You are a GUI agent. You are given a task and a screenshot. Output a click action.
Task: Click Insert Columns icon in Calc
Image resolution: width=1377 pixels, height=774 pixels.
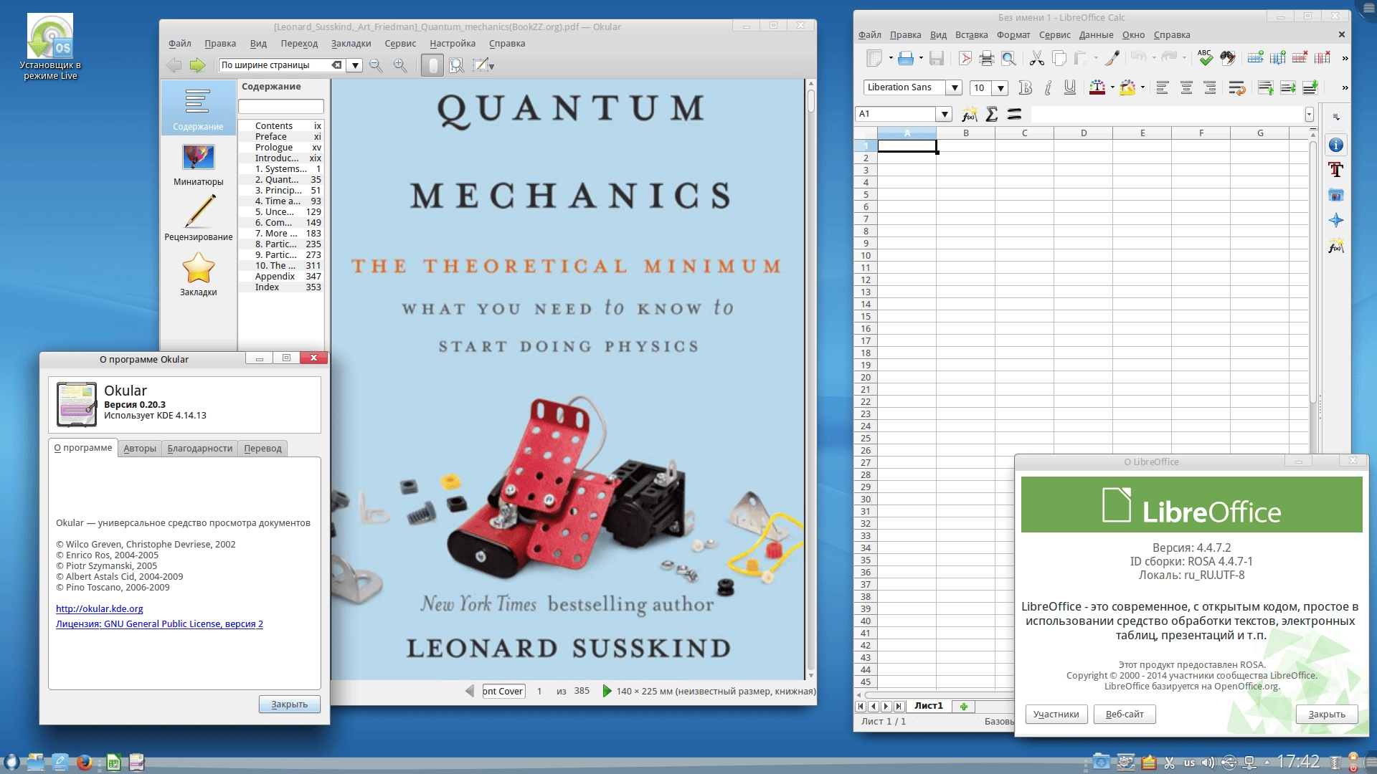tap(1277, 58)
